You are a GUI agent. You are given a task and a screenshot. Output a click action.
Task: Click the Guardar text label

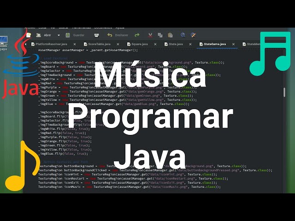click(79, 35)
